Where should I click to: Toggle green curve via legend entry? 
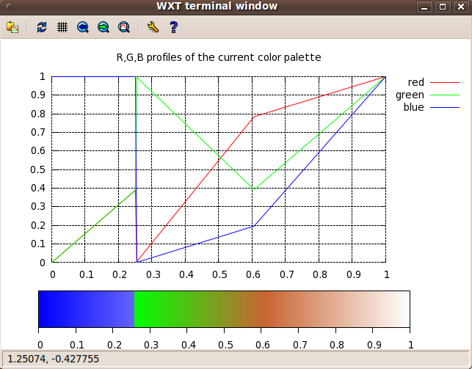click(427, 95)
